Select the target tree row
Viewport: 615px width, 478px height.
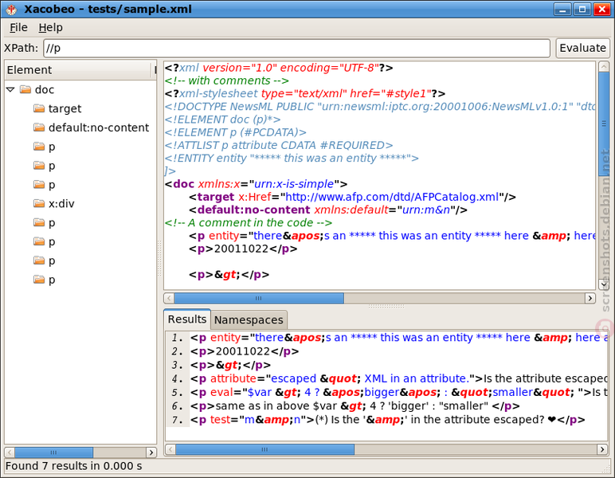point(80,108)
